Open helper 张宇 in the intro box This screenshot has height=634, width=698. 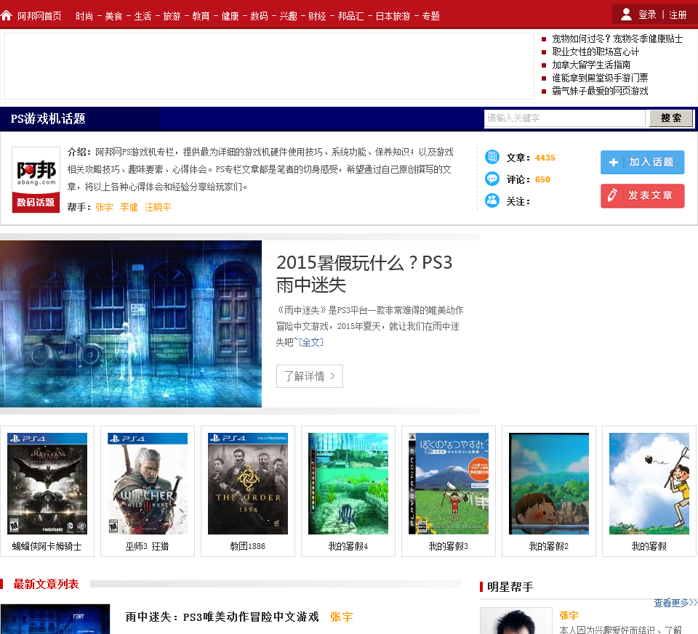104,207
